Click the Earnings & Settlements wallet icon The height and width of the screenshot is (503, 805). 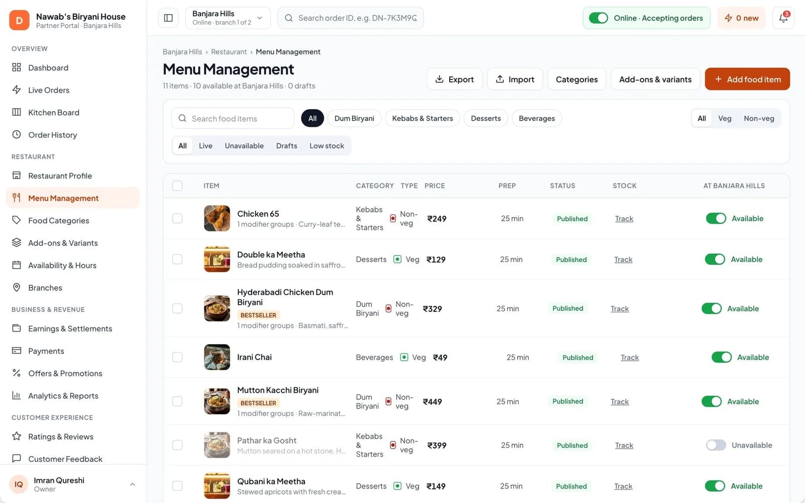pos(17,328)
